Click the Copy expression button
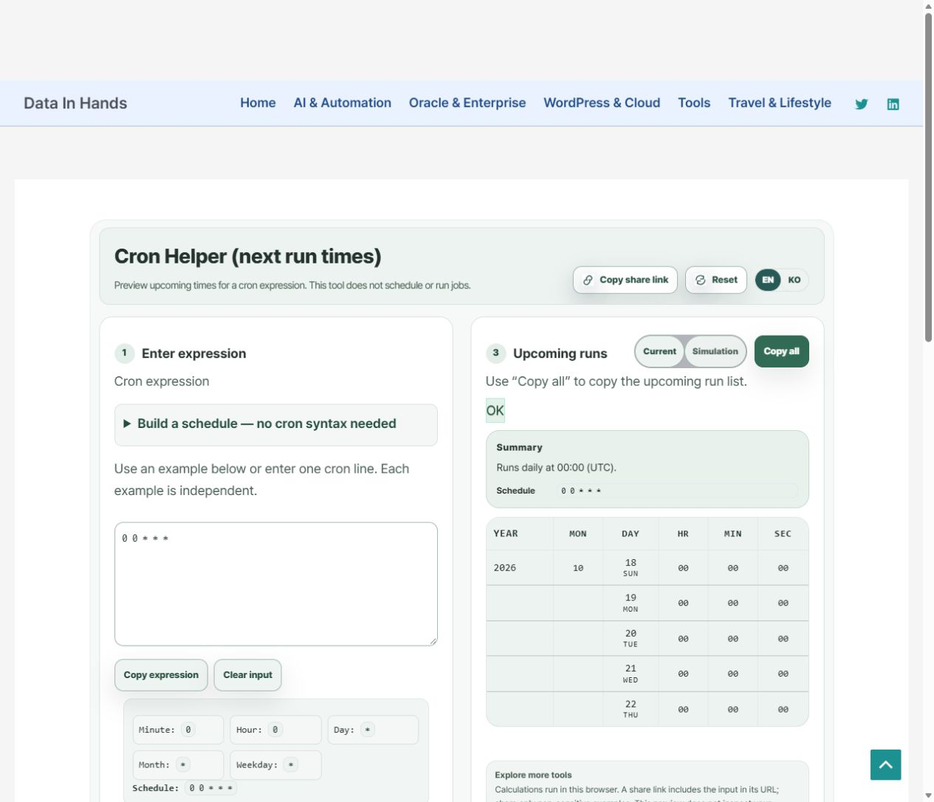The width and height of the screenshot is (934, 802). click(161, 675)
